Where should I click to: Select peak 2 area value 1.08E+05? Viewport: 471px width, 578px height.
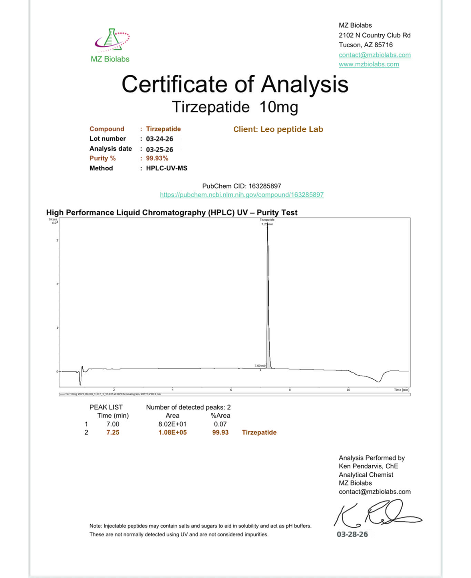(173, 432)
